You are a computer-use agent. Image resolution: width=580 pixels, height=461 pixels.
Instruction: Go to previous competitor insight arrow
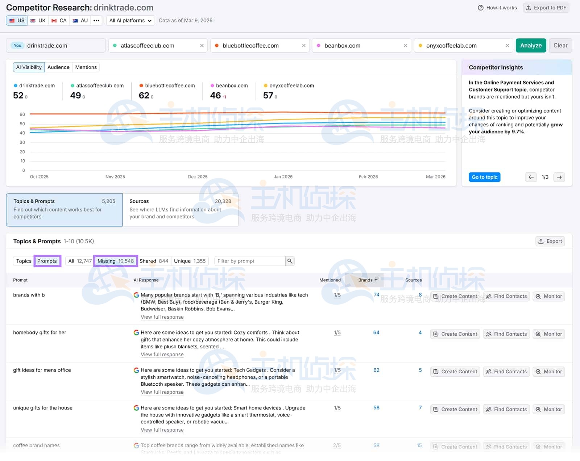point(531,177)
